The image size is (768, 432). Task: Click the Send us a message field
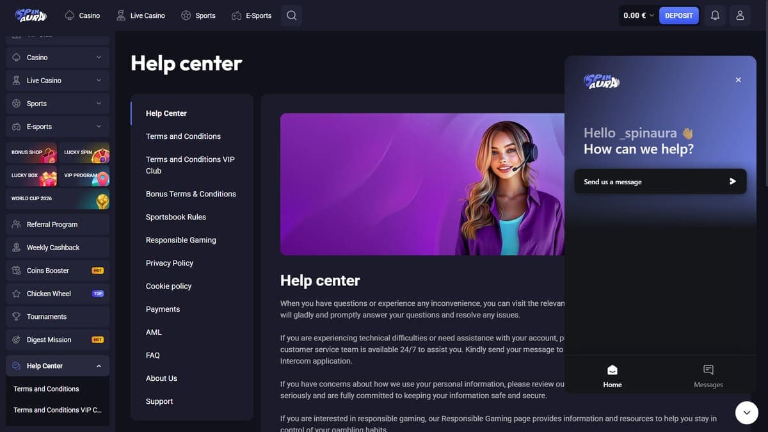(x=660, y=182)
